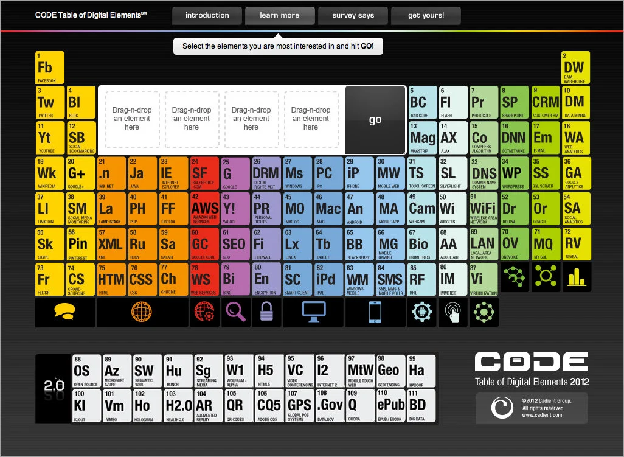The image size is (624, 457).
Task: Pick the Cam Webcam element tile
Action: pos(422,209)
